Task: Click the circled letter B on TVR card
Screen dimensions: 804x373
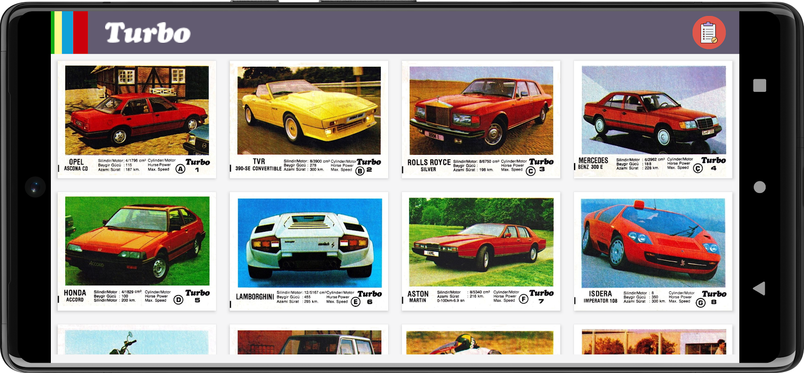Action: click(x=360, y=171)
